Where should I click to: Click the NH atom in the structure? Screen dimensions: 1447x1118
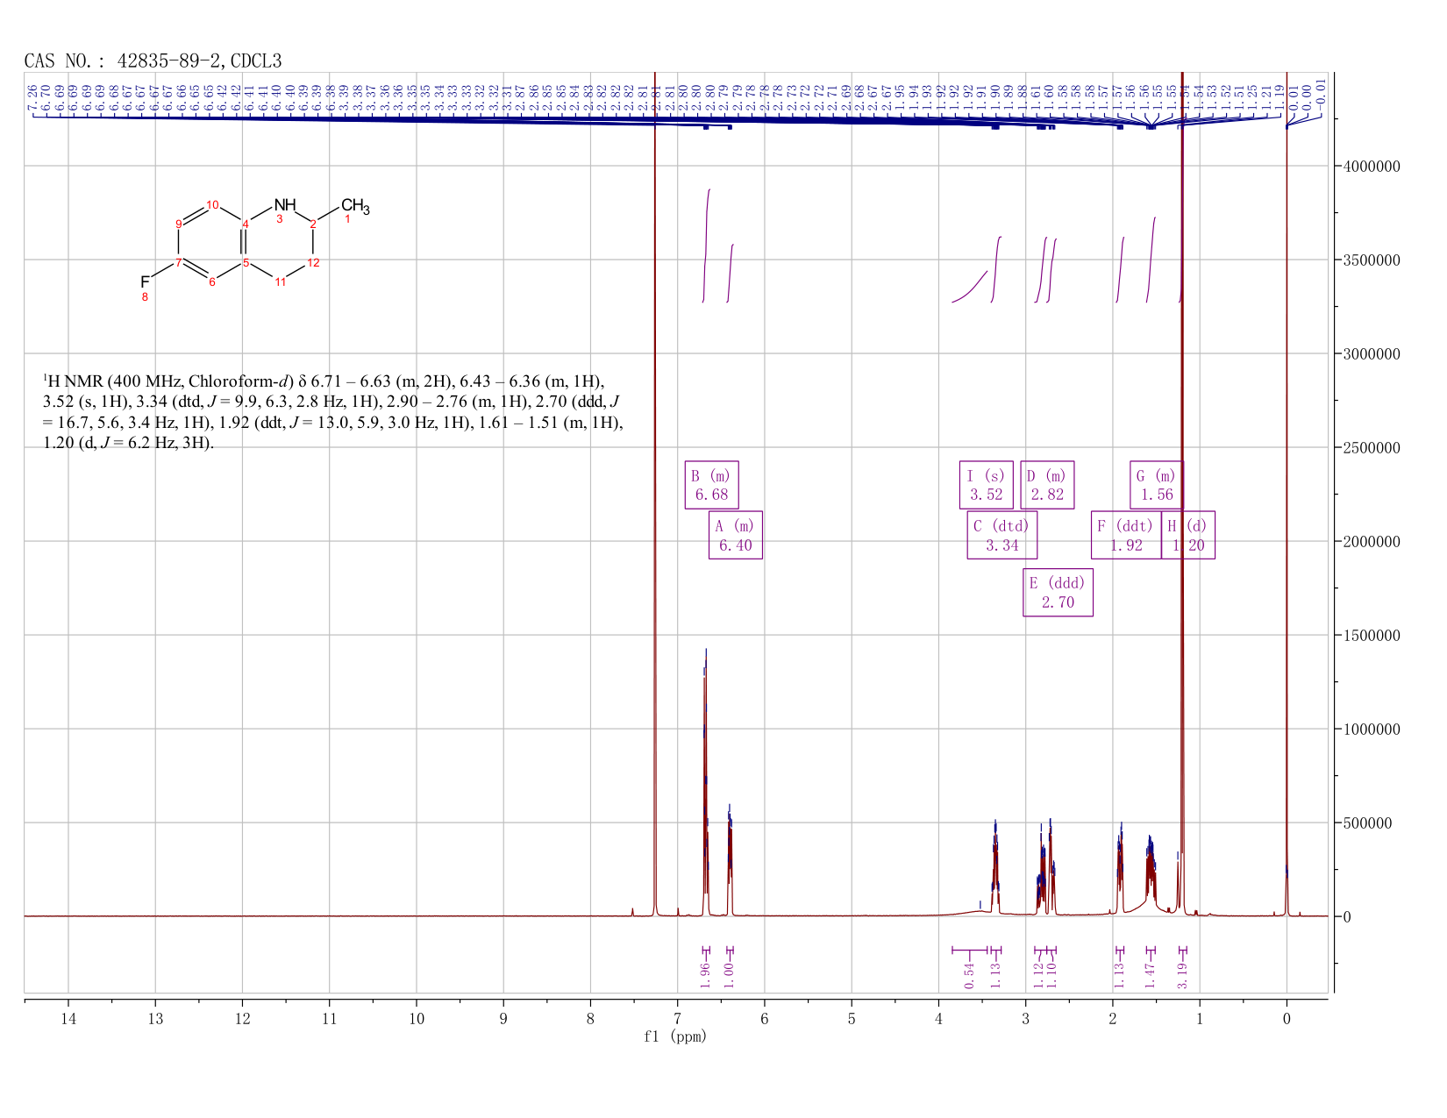point(285,205)
